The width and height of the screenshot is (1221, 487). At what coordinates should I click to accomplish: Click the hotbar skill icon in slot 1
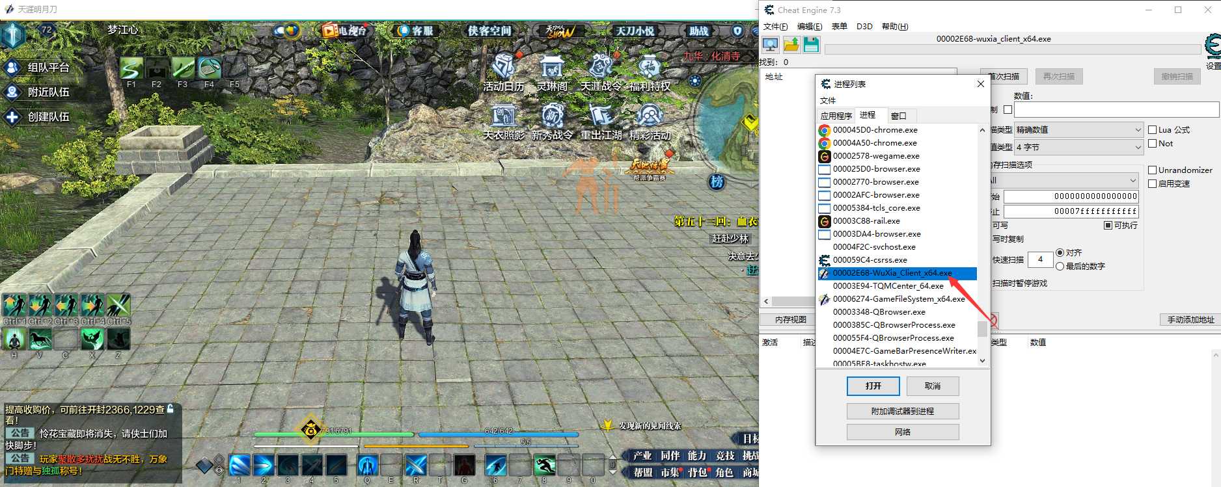(240, 465)
